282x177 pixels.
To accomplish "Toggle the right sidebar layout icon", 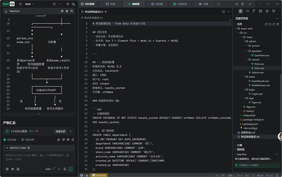I will [242, 4].
